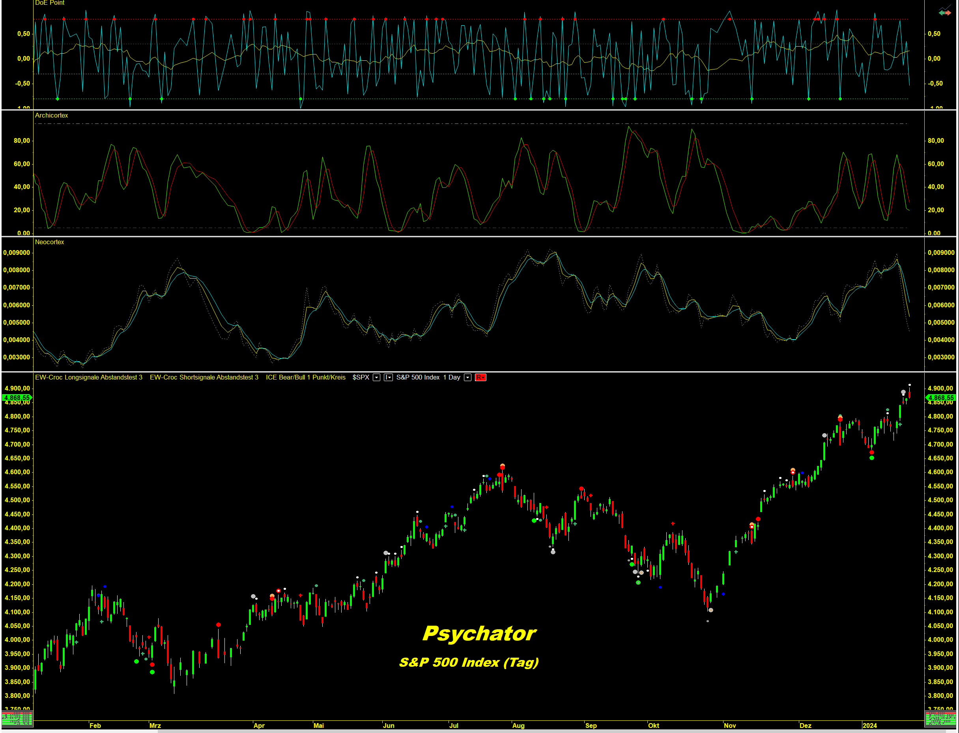Click the red R dropdown button
The width and height of the screenshot is (959, 733).
[480, 378]
